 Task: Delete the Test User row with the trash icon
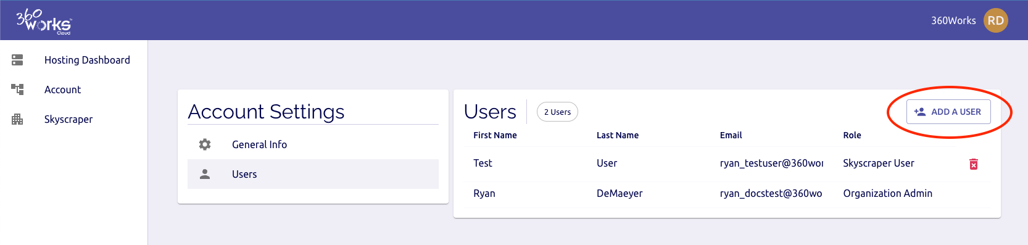[974, 164]
